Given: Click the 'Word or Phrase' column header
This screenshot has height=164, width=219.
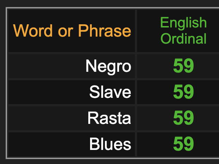Looking at the screenshot, I should pyautogui.click(x=72, y=31).
